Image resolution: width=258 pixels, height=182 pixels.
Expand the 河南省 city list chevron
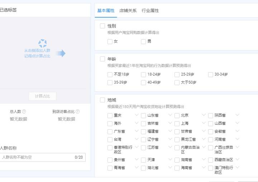pos(237,139)
